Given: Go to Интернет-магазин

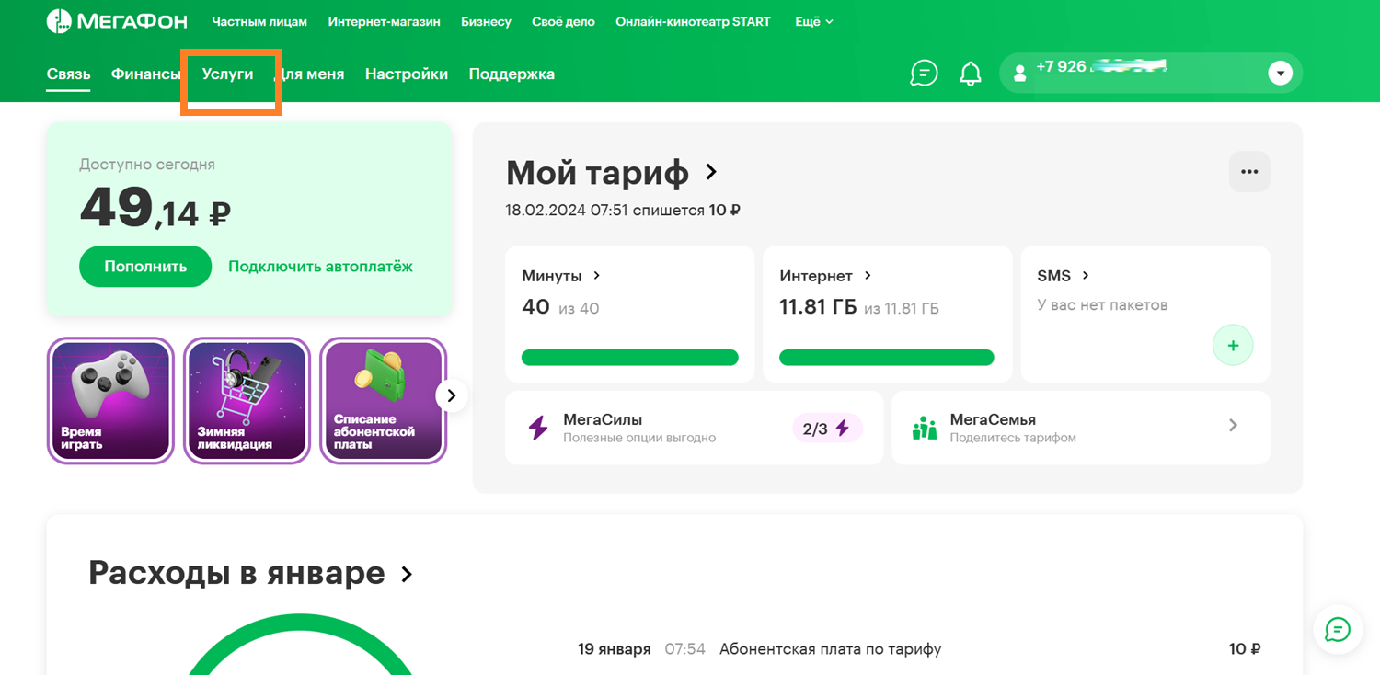Looking at the screenshot, I should tap(384, 21).
